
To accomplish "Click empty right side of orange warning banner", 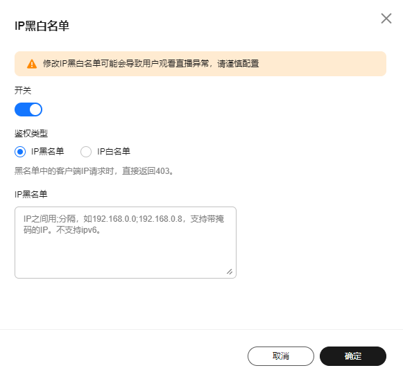I will point(323,64).
